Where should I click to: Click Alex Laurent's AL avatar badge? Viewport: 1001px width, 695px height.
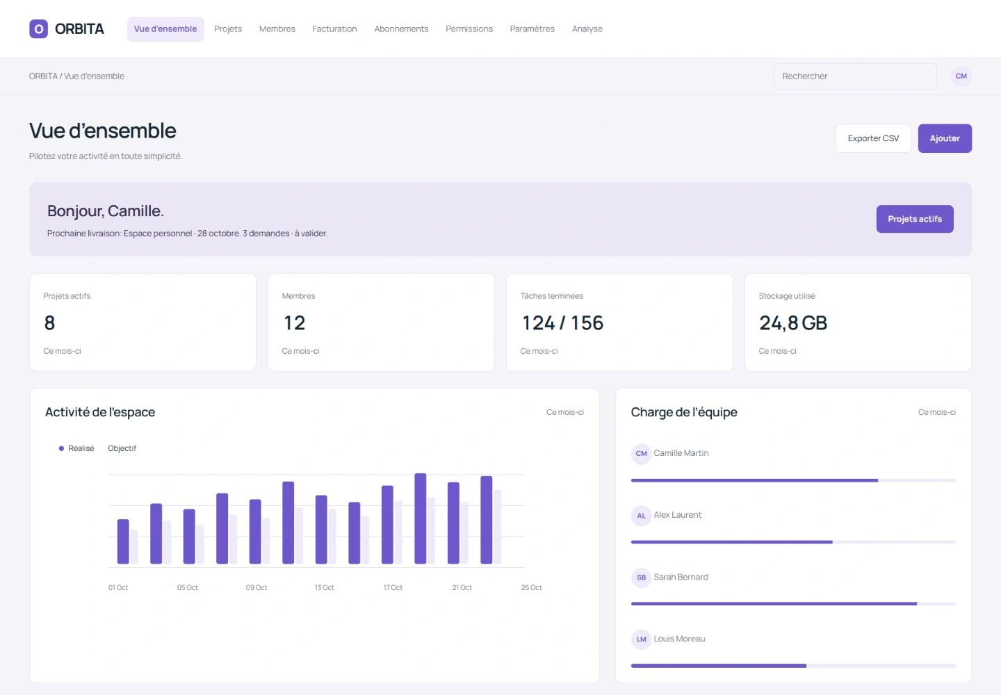coord(641,516)
